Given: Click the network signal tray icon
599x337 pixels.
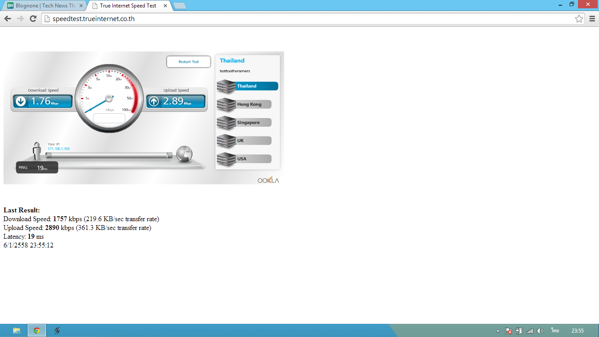Looking at the screenshot, I should pyautogui.click(x=530, y=331).
